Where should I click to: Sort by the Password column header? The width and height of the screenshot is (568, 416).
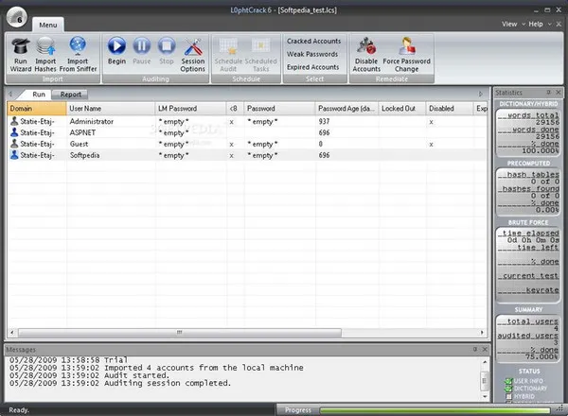pyautogui.click(x=279, y=109)
